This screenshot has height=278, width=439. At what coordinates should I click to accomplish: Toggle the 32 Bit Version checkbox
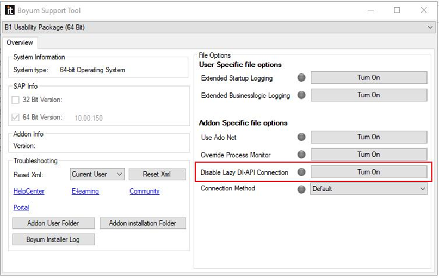(x=15, y=100)
